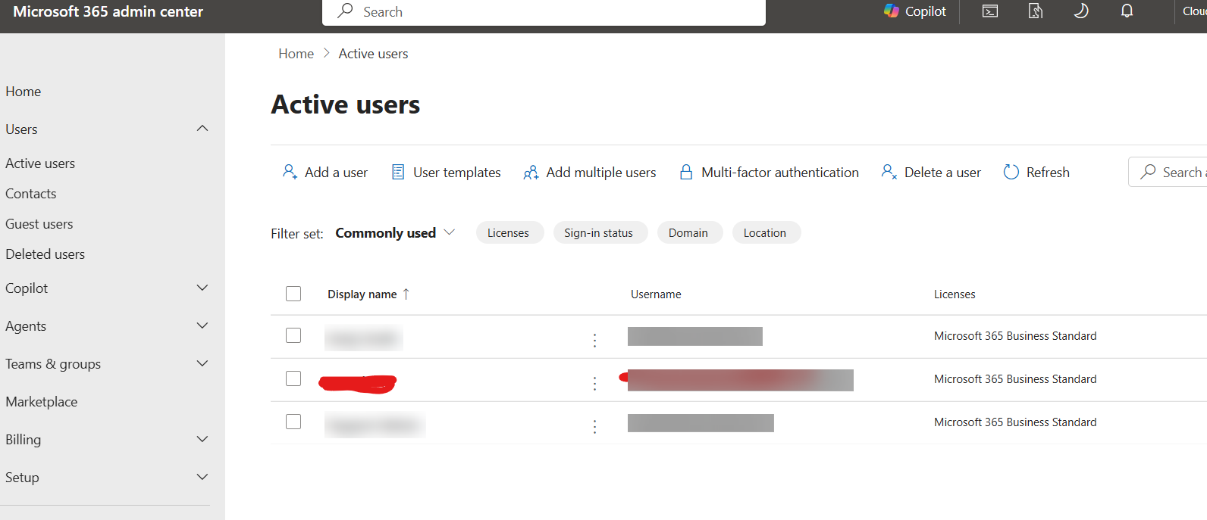Click the users list Search field
This screenshot has height=520, width=1207.
(1169, 172)
